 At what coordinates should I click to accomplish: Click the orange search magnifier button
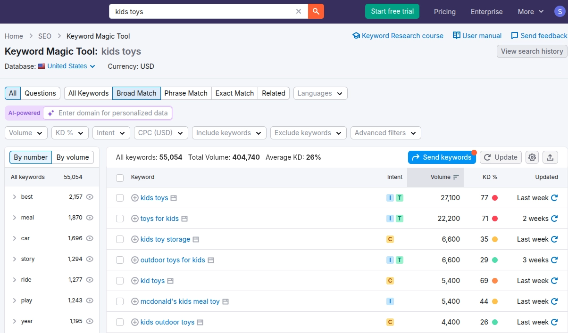316,11
